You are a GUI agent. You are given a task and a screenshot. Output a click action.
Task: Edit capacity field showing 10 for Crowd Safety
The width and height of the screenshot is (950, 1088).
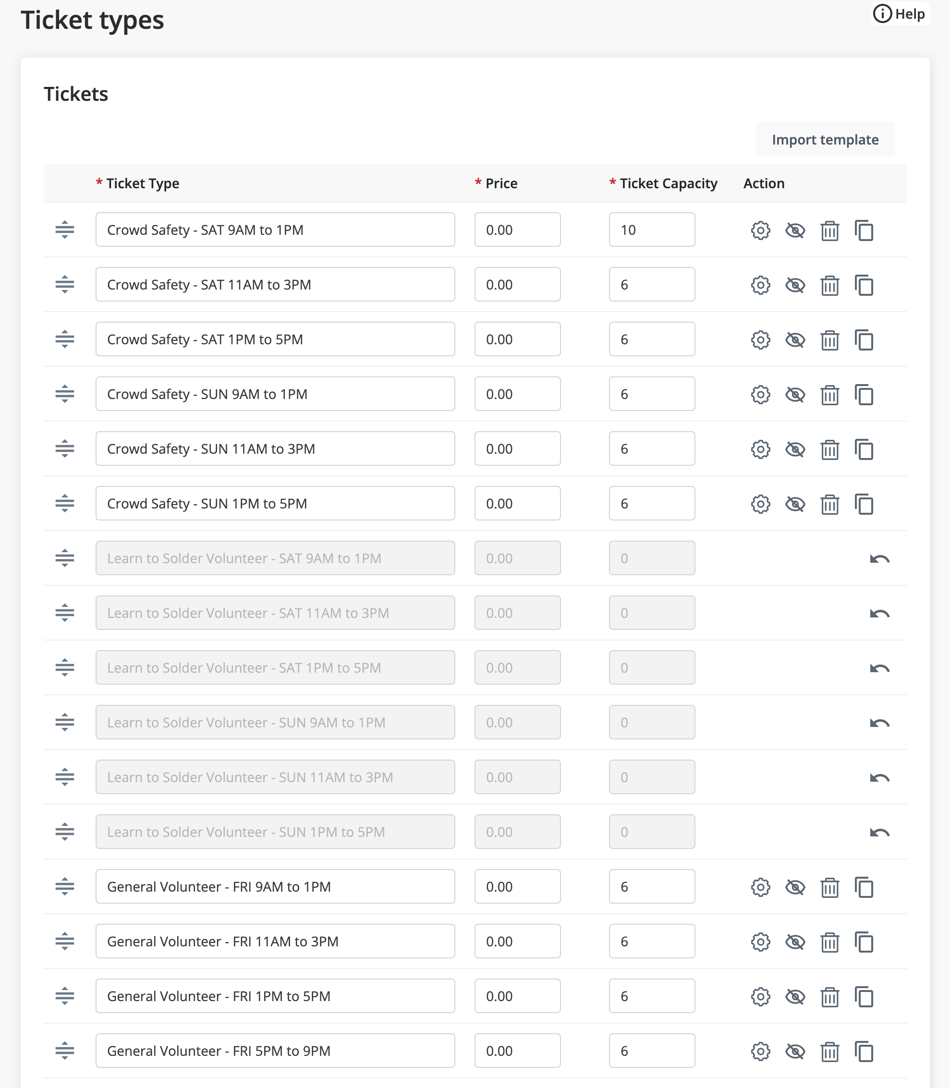[x=652, y=230]
